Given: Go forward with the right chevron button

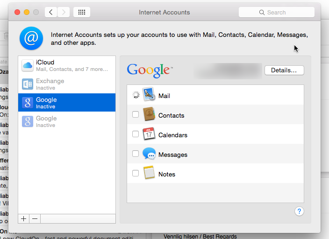Looking at the screenshot, I should click(64, 12).
